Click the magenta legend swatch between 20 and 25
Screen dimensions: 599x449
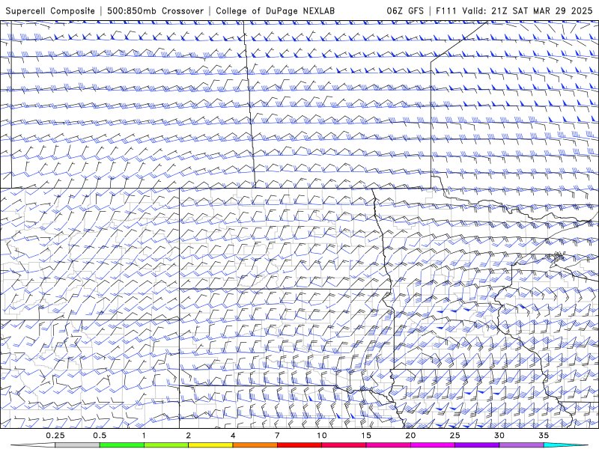[x=433, y=445]
